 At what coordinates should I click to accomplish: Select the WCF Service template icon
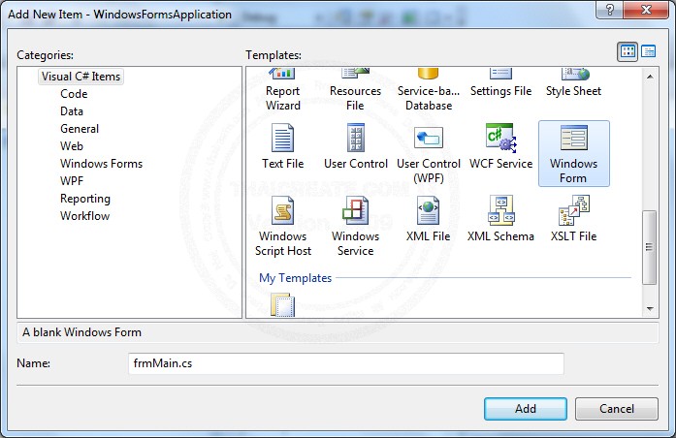[501, 138]
